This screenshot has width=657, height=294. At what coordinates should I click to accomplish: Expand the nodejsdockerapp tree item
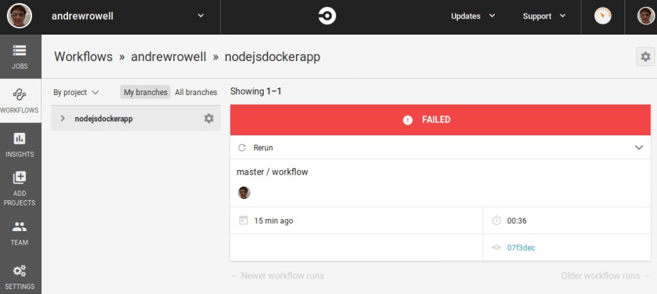click(x=63, y=118)
